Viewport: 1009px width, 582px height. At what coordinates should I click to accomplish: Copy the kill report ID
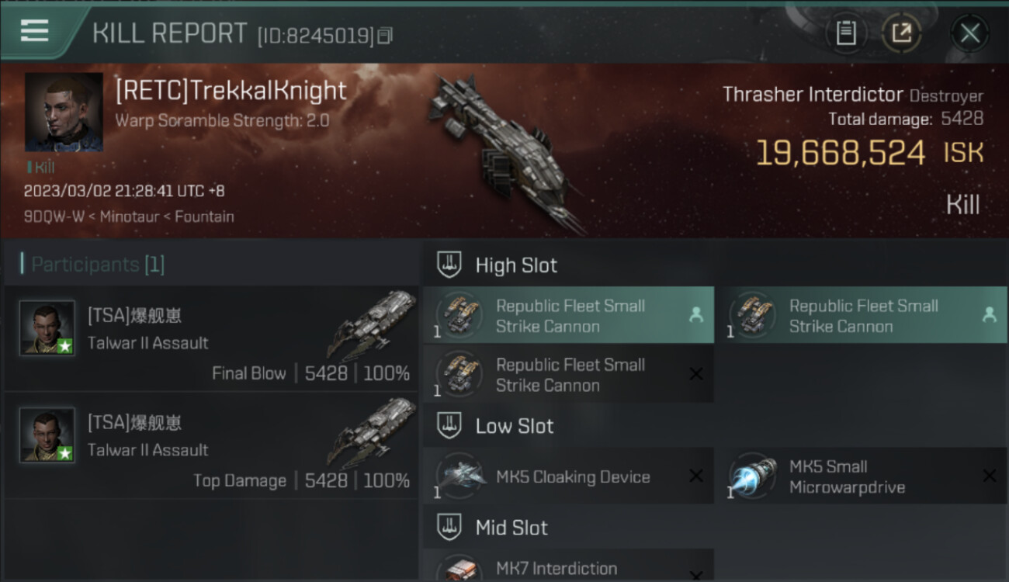pos(386,35)
